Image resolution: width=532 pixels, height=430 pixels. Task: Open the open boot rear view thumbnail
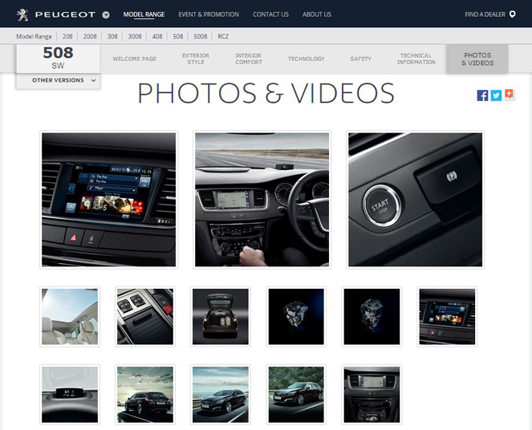coord(221,317)
